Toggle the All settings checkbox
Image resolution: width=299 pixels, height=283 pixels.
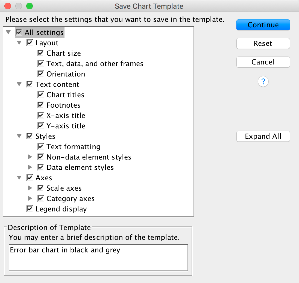click(x=19, y=32)
